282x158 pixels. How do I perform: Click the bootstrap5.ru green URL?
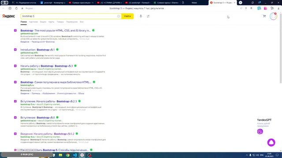click(27, 85)
